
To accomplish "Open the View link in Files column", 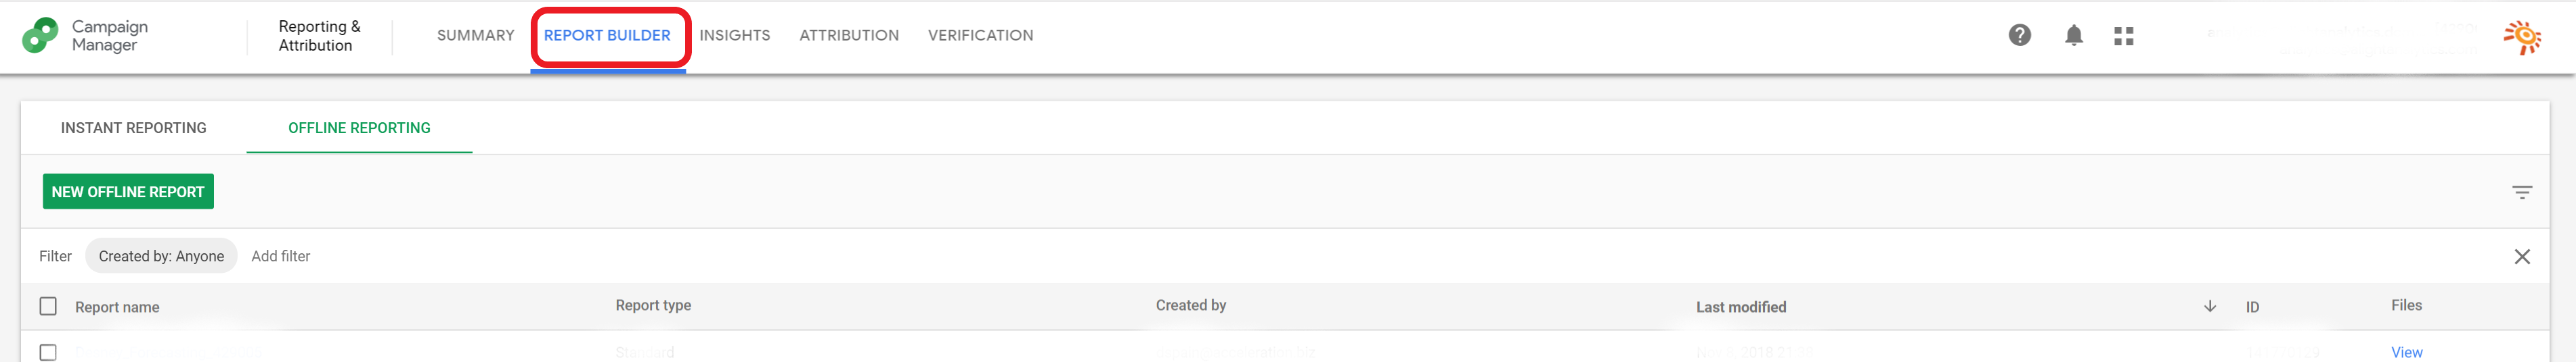I will coord(2406,352).
